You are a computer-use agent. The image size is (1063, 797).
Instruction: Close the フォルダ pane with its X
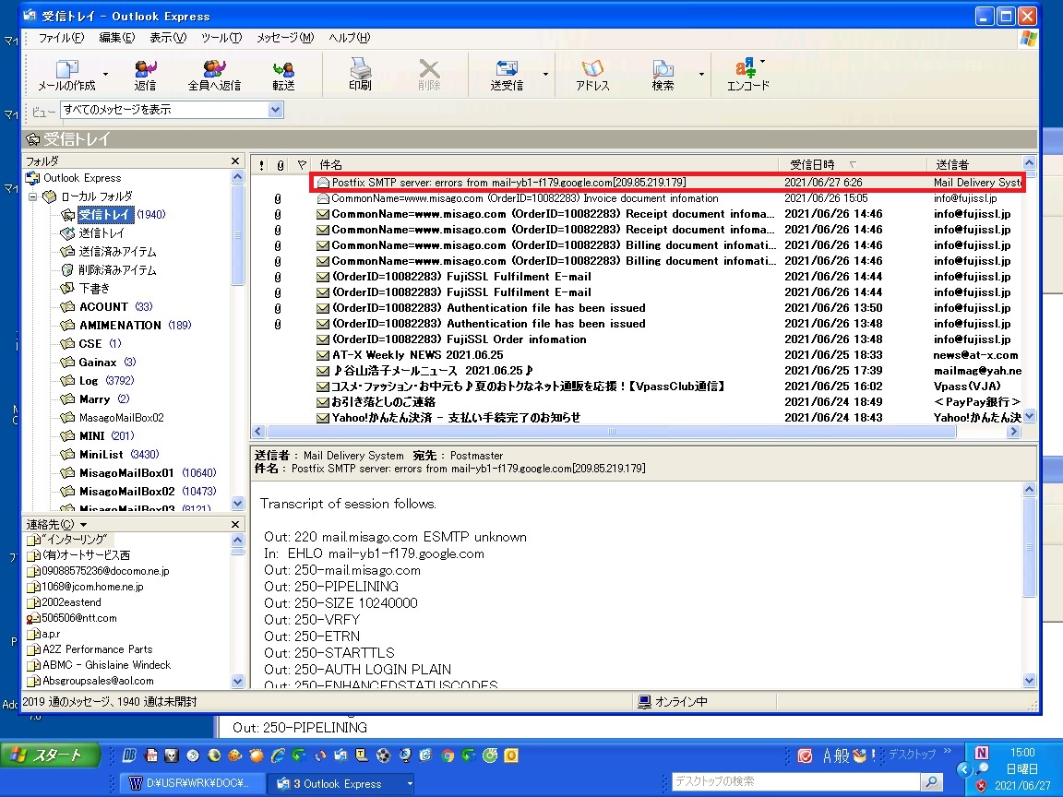(235, 161)
